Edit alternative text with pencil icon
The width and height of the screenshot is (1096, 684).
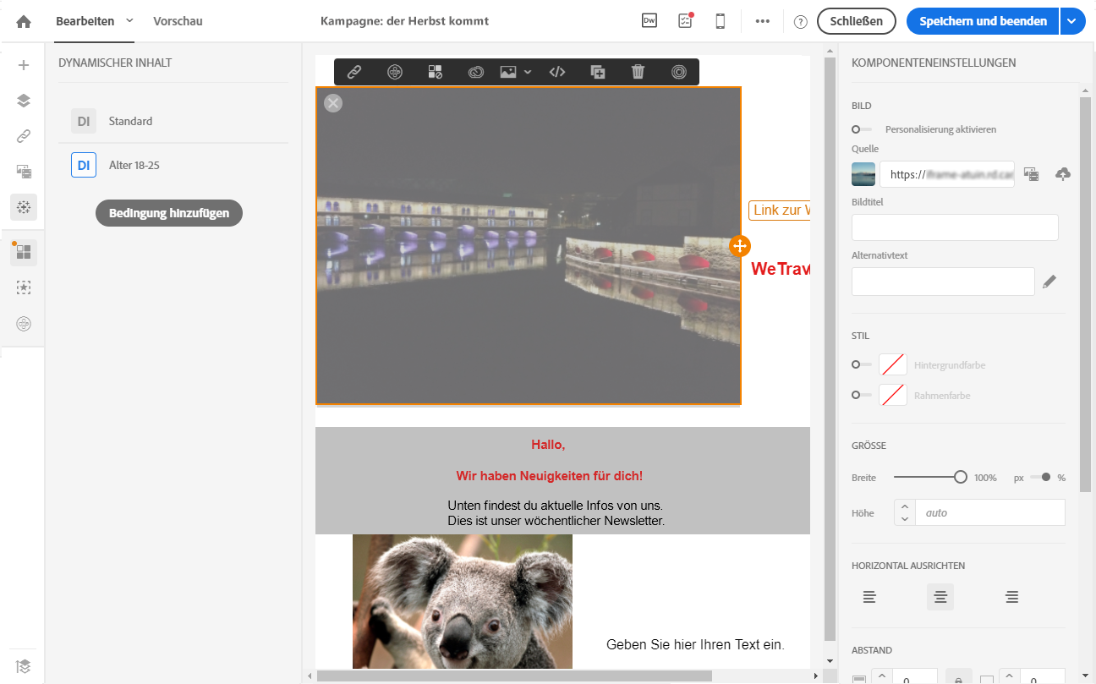(1049, 282)
